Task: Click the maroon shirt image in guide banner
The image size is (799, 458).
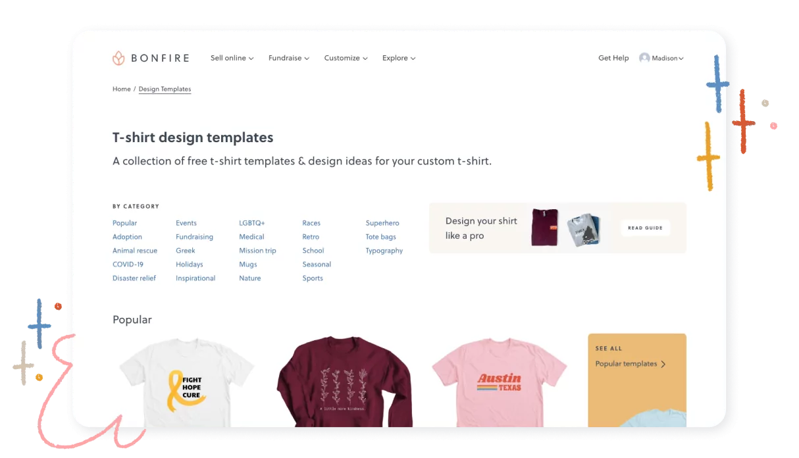Action: 545,228
